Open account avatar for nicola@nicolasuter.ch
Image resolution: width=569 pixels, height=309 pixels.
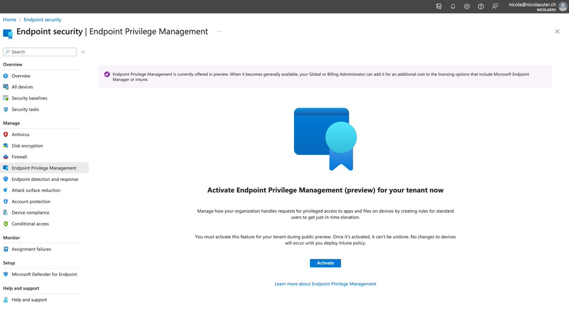click(562, 6)
